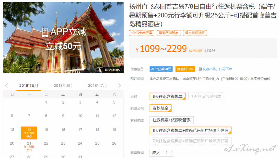Choose 春秋航空 airline option
This screenshot has height=158, width=280.
[160, 108]
